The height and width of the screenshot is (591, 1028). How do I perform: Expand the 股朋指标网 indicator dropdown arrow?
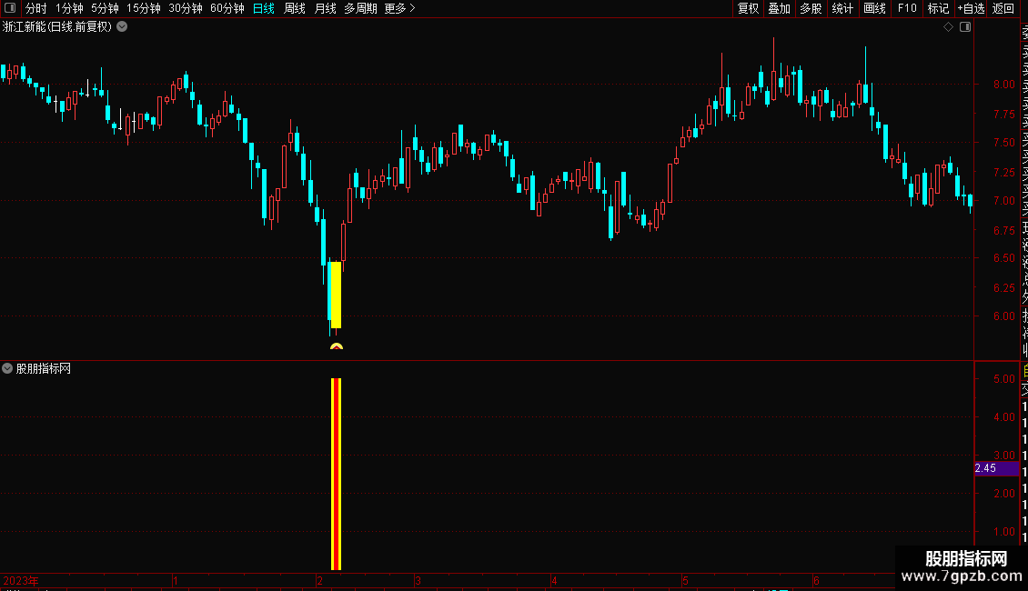point(7,368)
